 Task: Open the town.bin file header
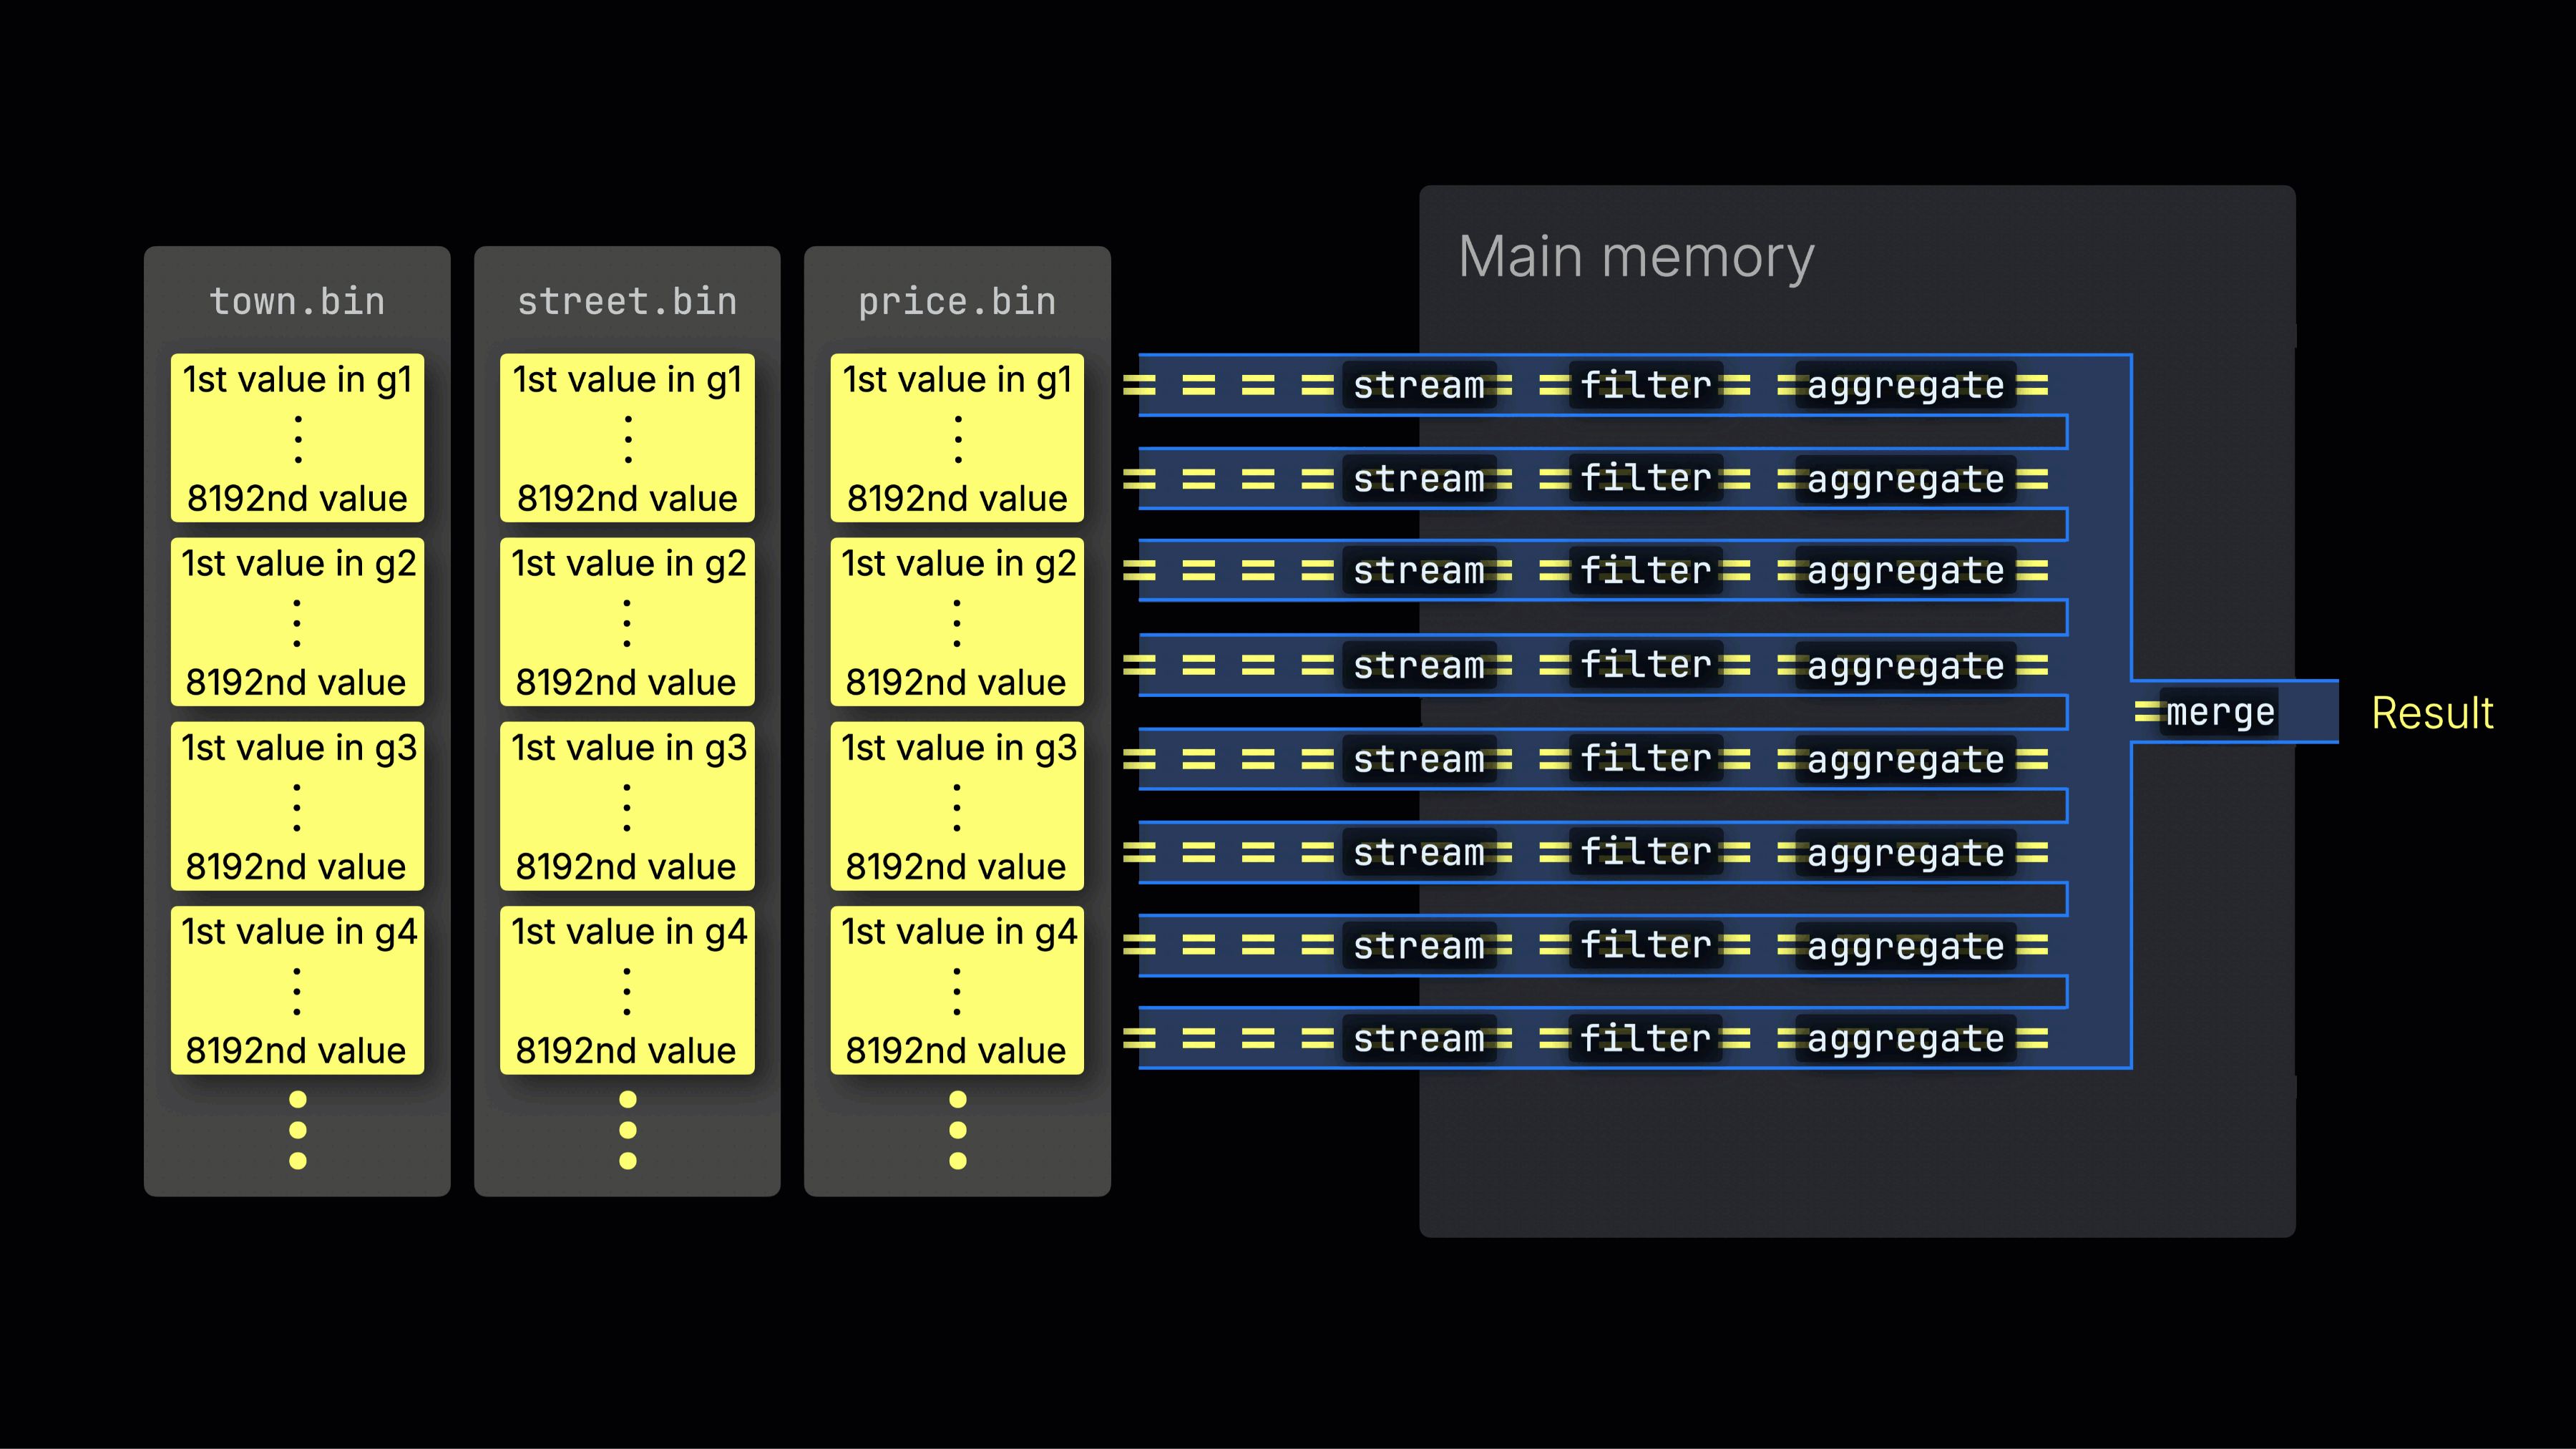click(x=296, y=300)
